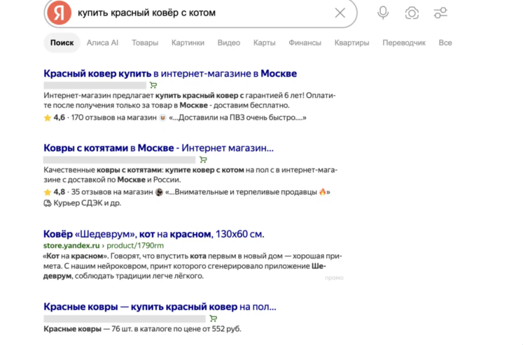This screenshot has height=345, width=523.
Task: Click the star rating 4,6 in first result
Action: point(54,118)
